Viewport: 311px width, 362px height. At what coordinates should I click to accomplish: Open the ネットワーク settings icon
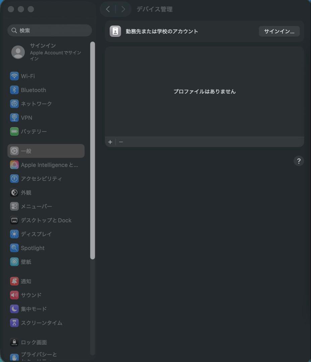[14, 104]
